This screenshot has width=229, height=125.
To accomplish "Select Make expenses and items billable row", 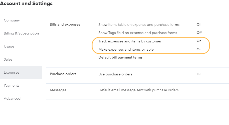I will click(126, 49).
